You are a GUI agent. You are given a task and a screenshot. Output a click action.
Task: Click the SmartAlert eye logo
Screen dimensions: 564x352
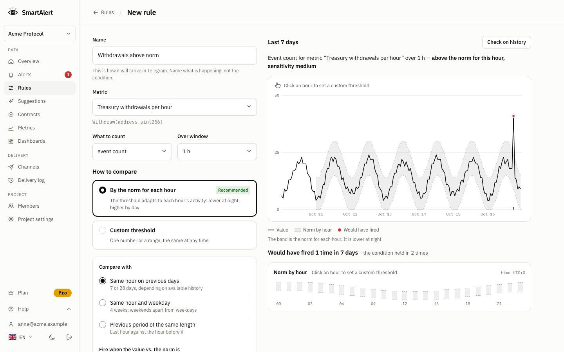[x=13, y=12]
